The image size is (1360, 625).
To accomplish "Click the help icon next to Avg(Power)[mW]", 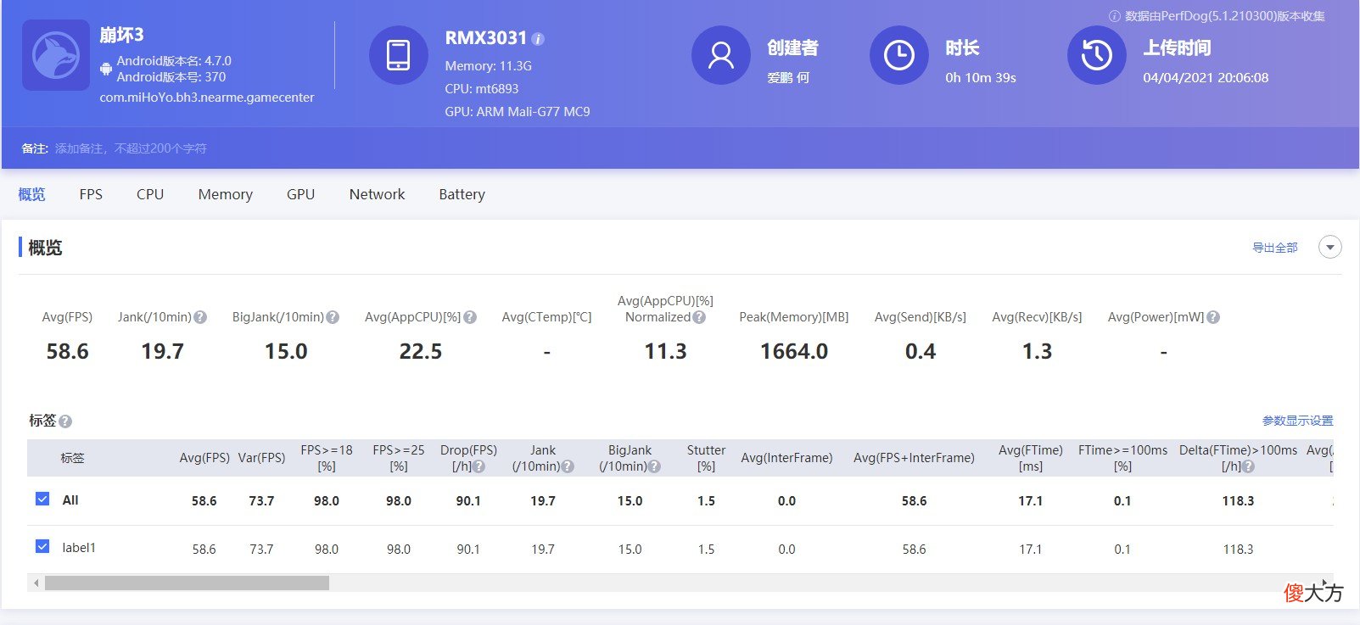I will (1213, 317).
